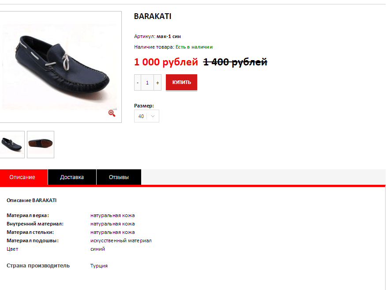Select the shoe sole thumbnail
Viewport: 386px width, 290px height.
41,145
